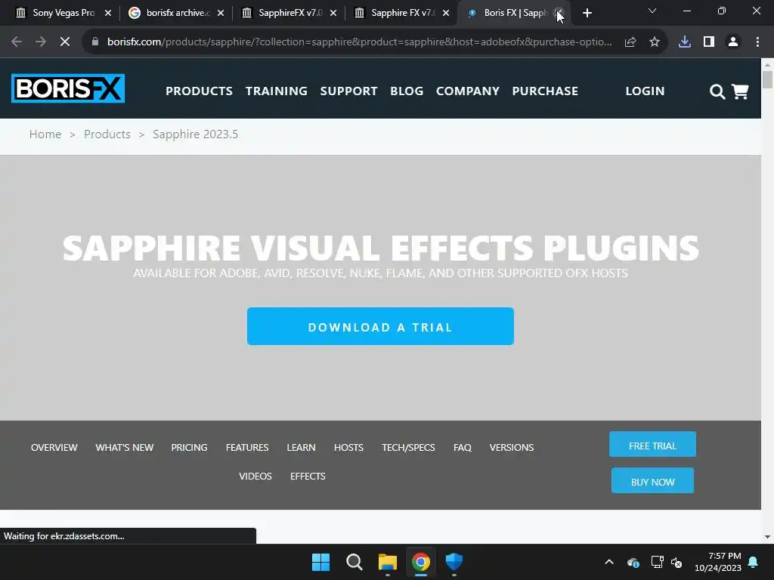This screenshot has width=774, height=580.
Task: Close the Sapphire FX v7 tab
Action: 446,14
